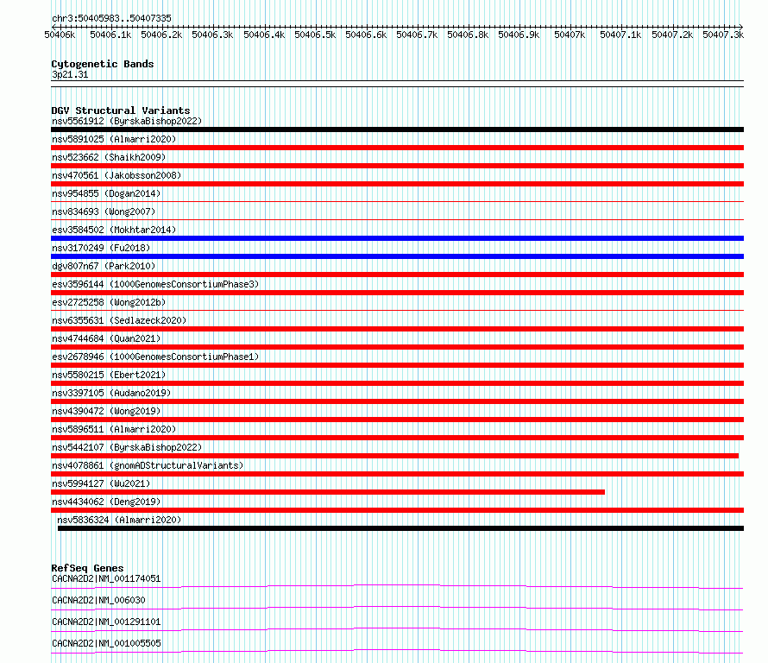
Task: Click the 50407.3k ruler tick label
Action: [x=723, y=35]
